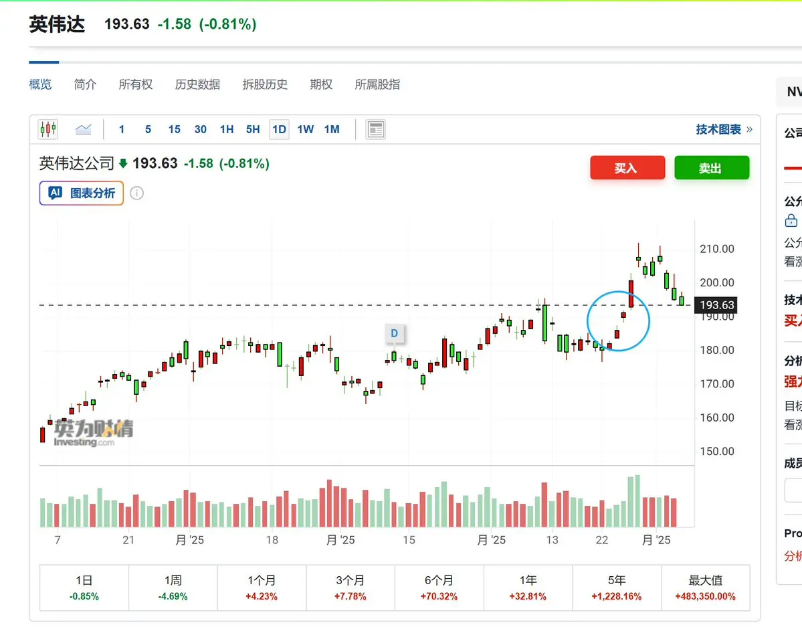This screenshot has width=802, height=631.
Task: Select the 5 minute interval
Action: coord(148,129)
